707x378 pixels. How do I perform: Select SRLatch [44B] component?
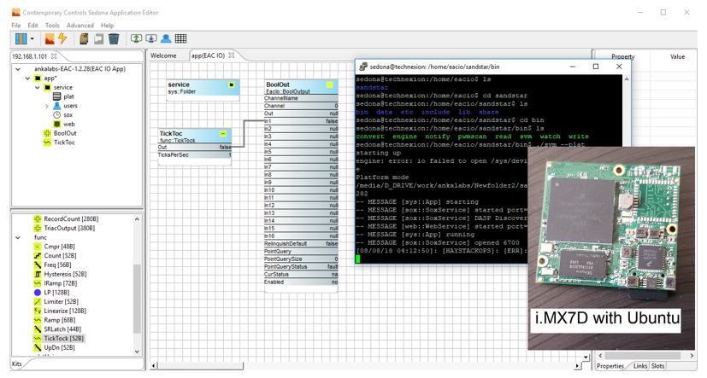(62, 329)
